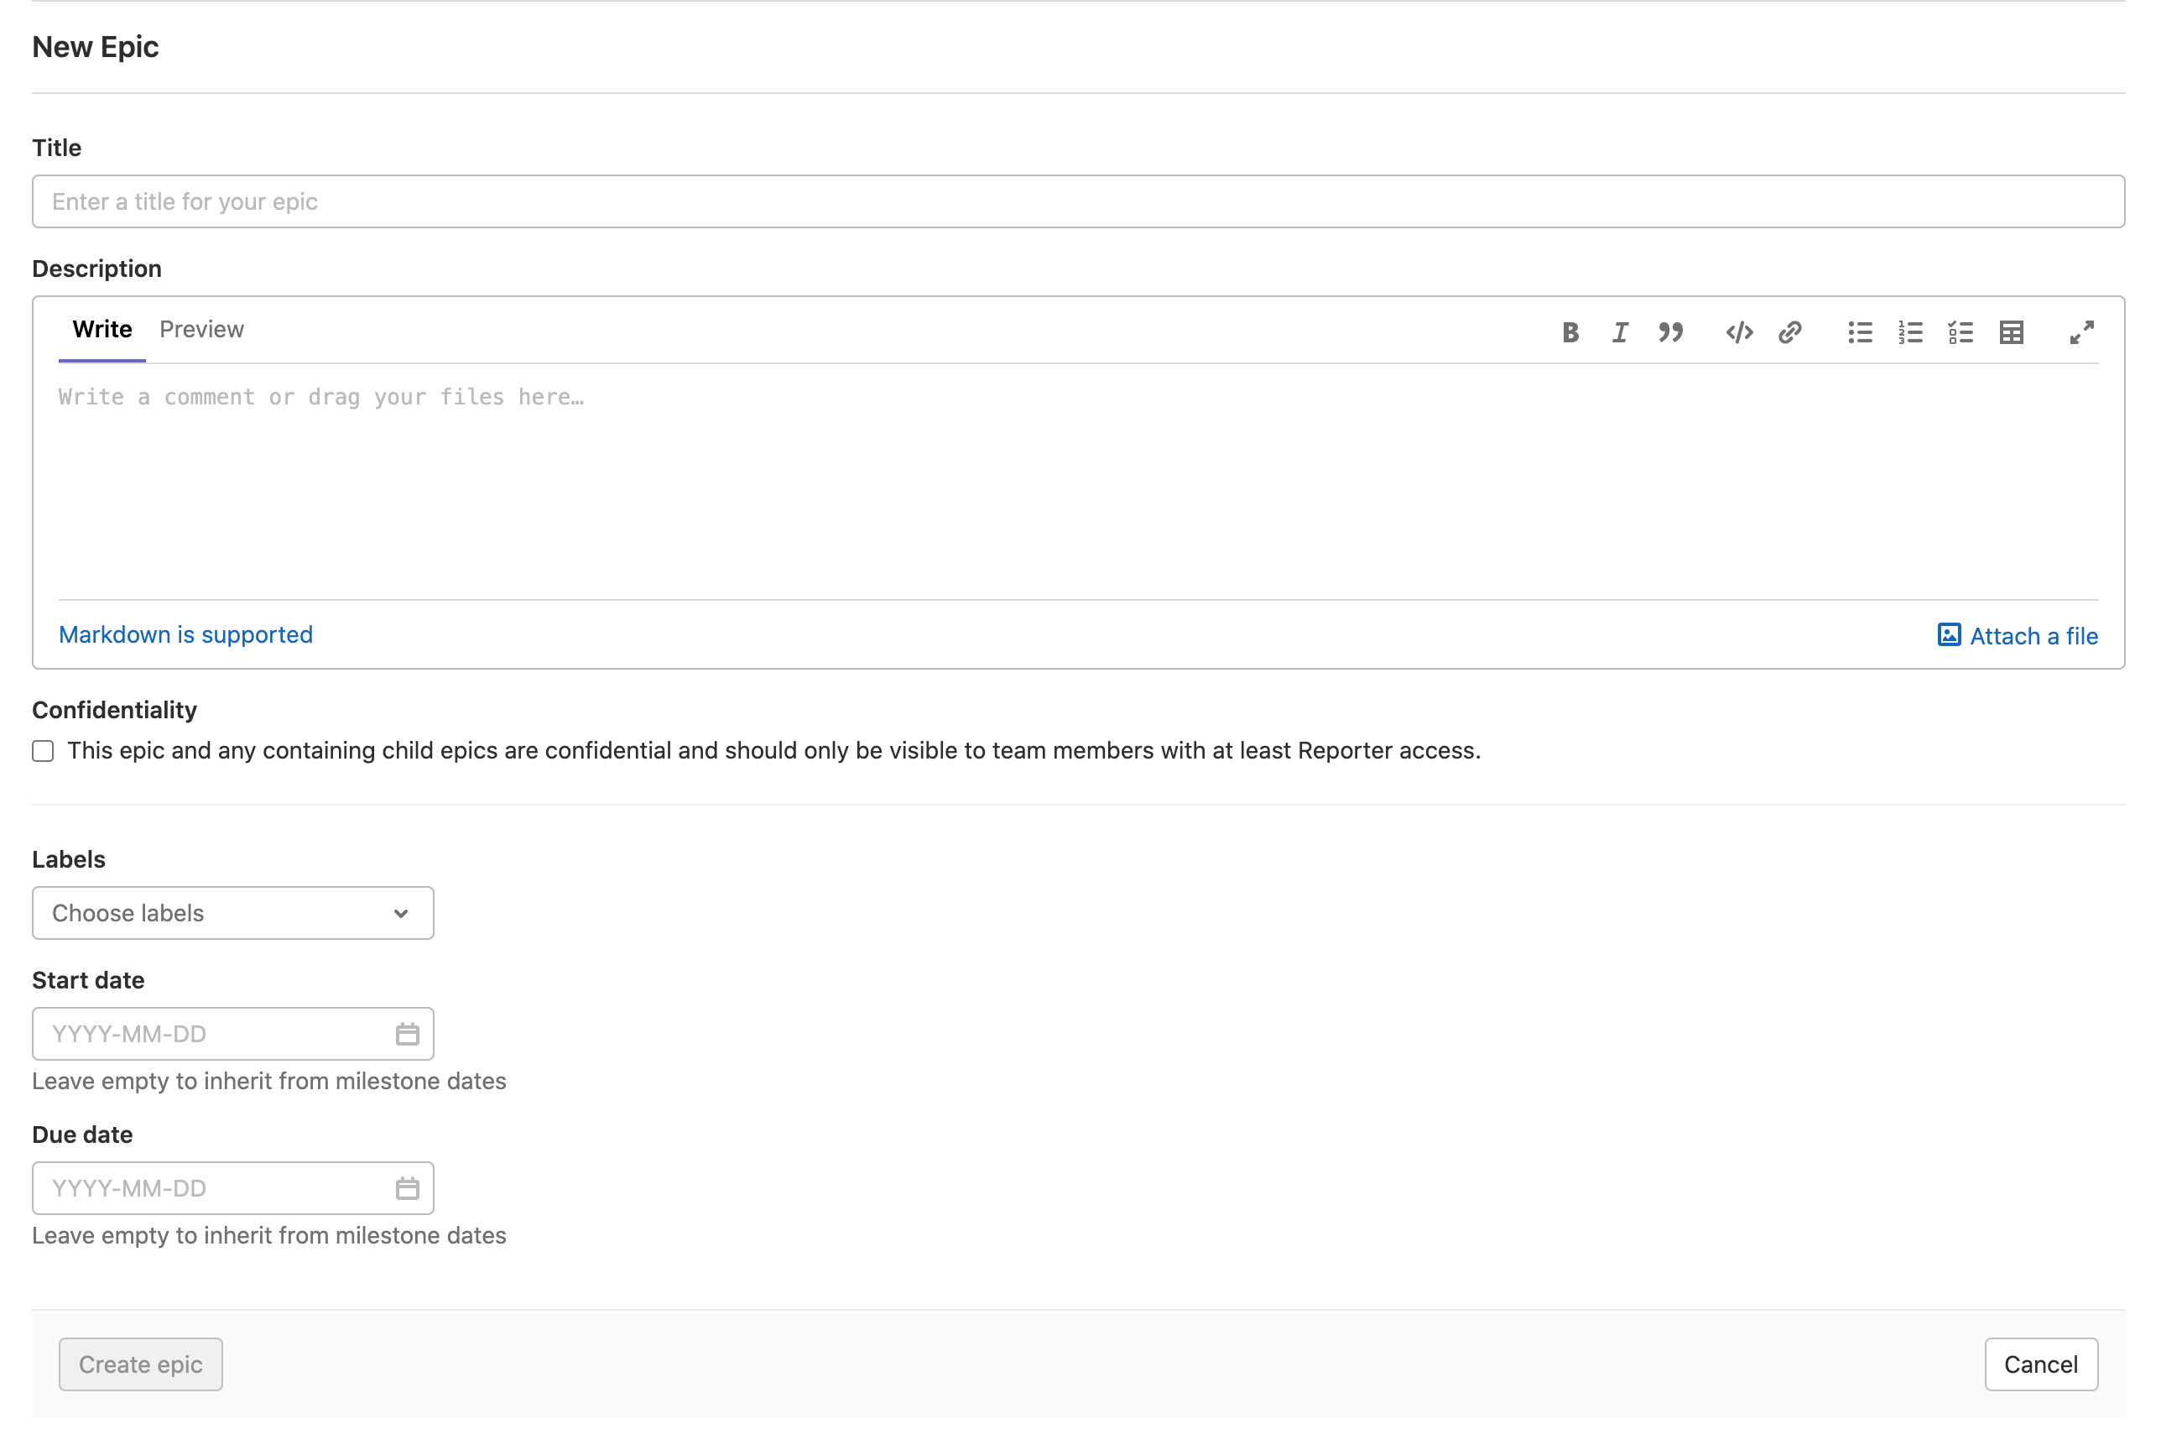The width and height of the screenshot is (2161, 1450).
Task: Add a numbered list
Action: tap(1909, 332)
